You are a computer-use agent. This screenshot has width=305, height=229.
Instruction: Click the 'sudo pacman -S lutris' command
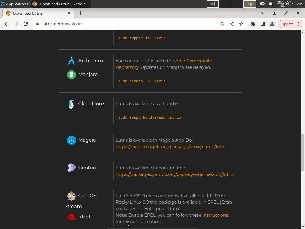[141, 81]
